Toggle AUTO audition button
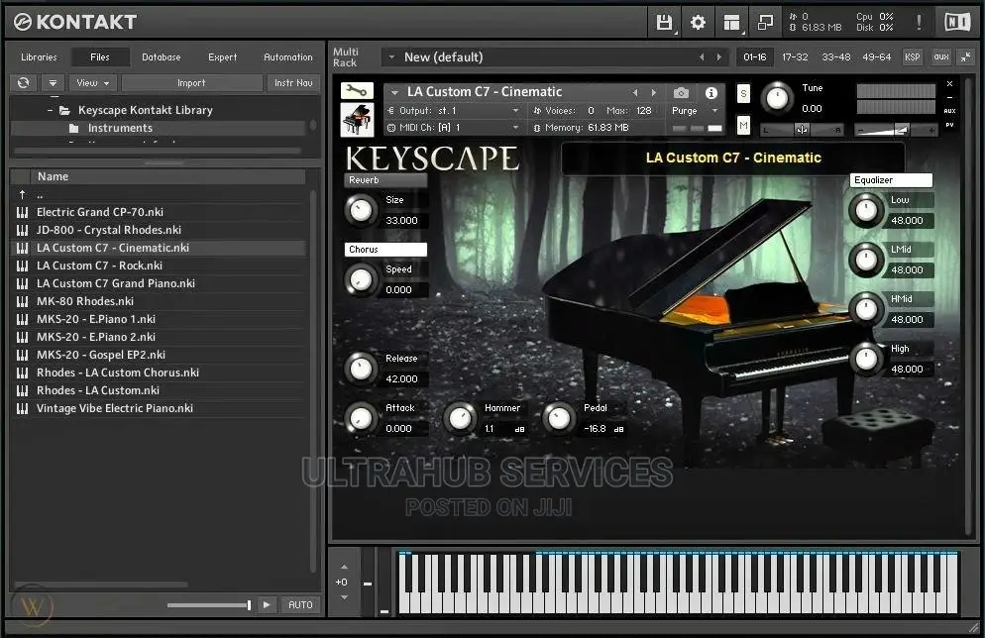 tap(300, 604)
